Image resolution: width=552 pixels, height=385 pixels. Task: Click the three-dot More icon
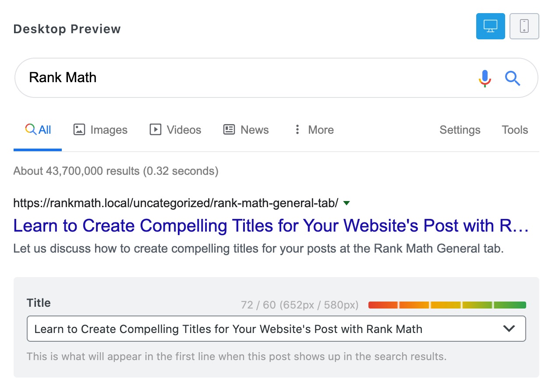pos(297,130)
